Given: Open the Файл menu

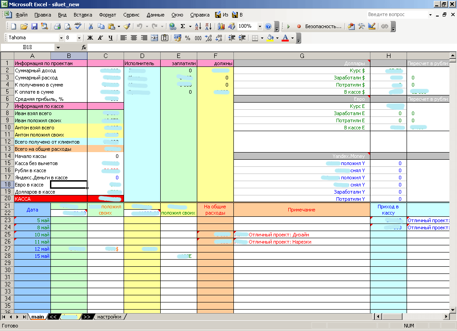Looking at the screenshot, I should (21, 15).
